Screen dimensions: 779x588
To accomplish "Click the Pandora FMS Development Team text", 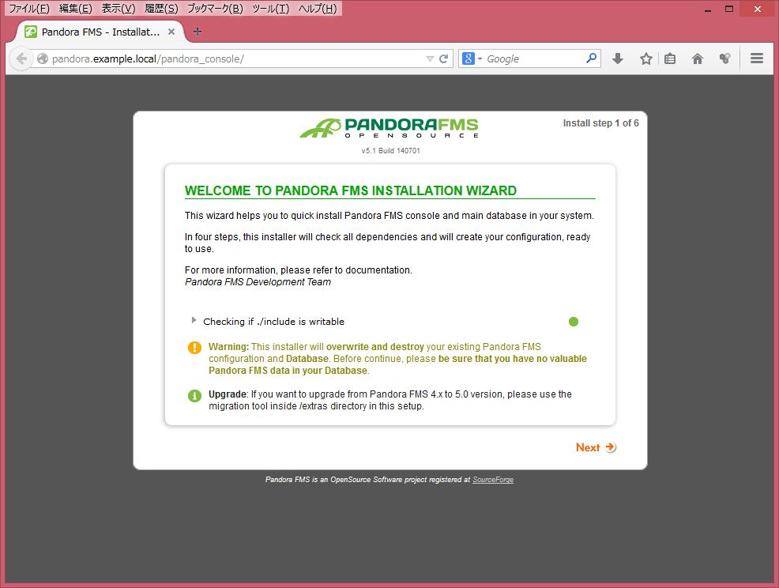I will [x=258, y=282].
